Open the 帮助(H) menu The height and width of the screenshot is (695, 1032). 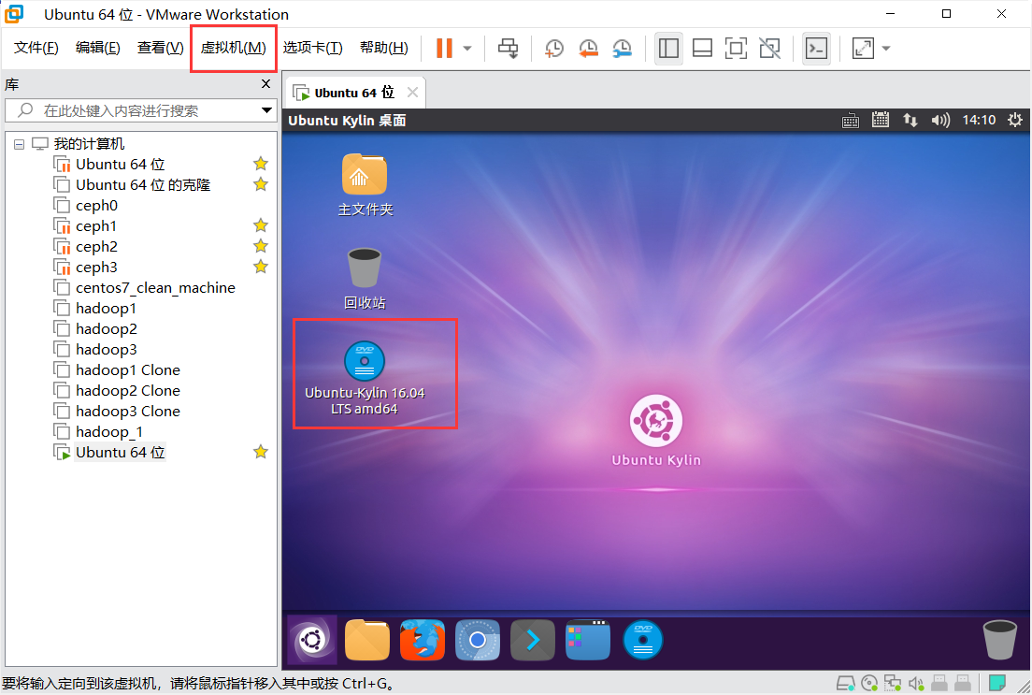click(x=383, y=48)
